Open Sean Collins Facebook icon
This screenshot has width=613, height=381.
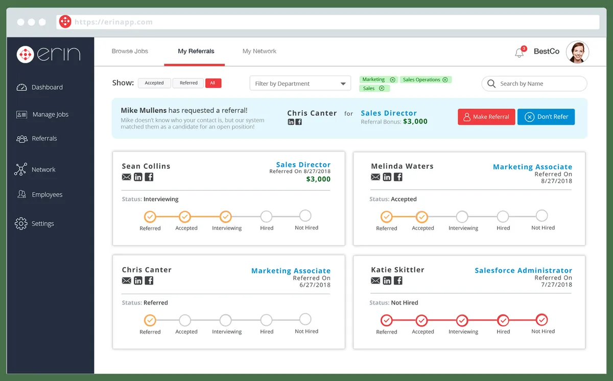tap(149, 177)
